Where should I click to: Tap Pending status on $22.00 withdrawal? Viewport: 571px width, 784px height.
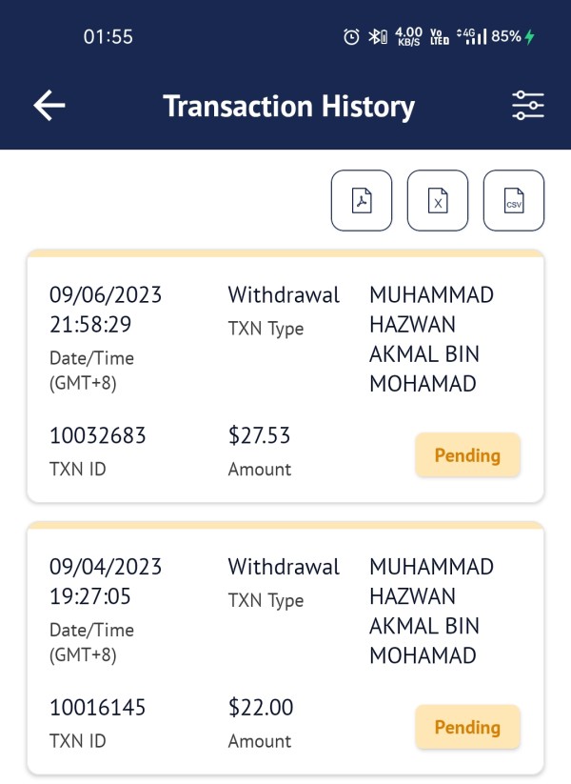467,727
